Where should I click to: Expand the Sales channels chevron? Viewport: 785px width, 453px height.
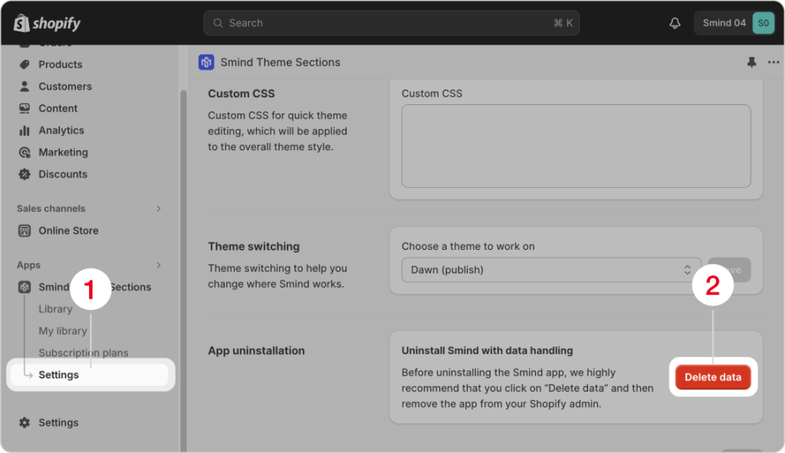point(159,208)
